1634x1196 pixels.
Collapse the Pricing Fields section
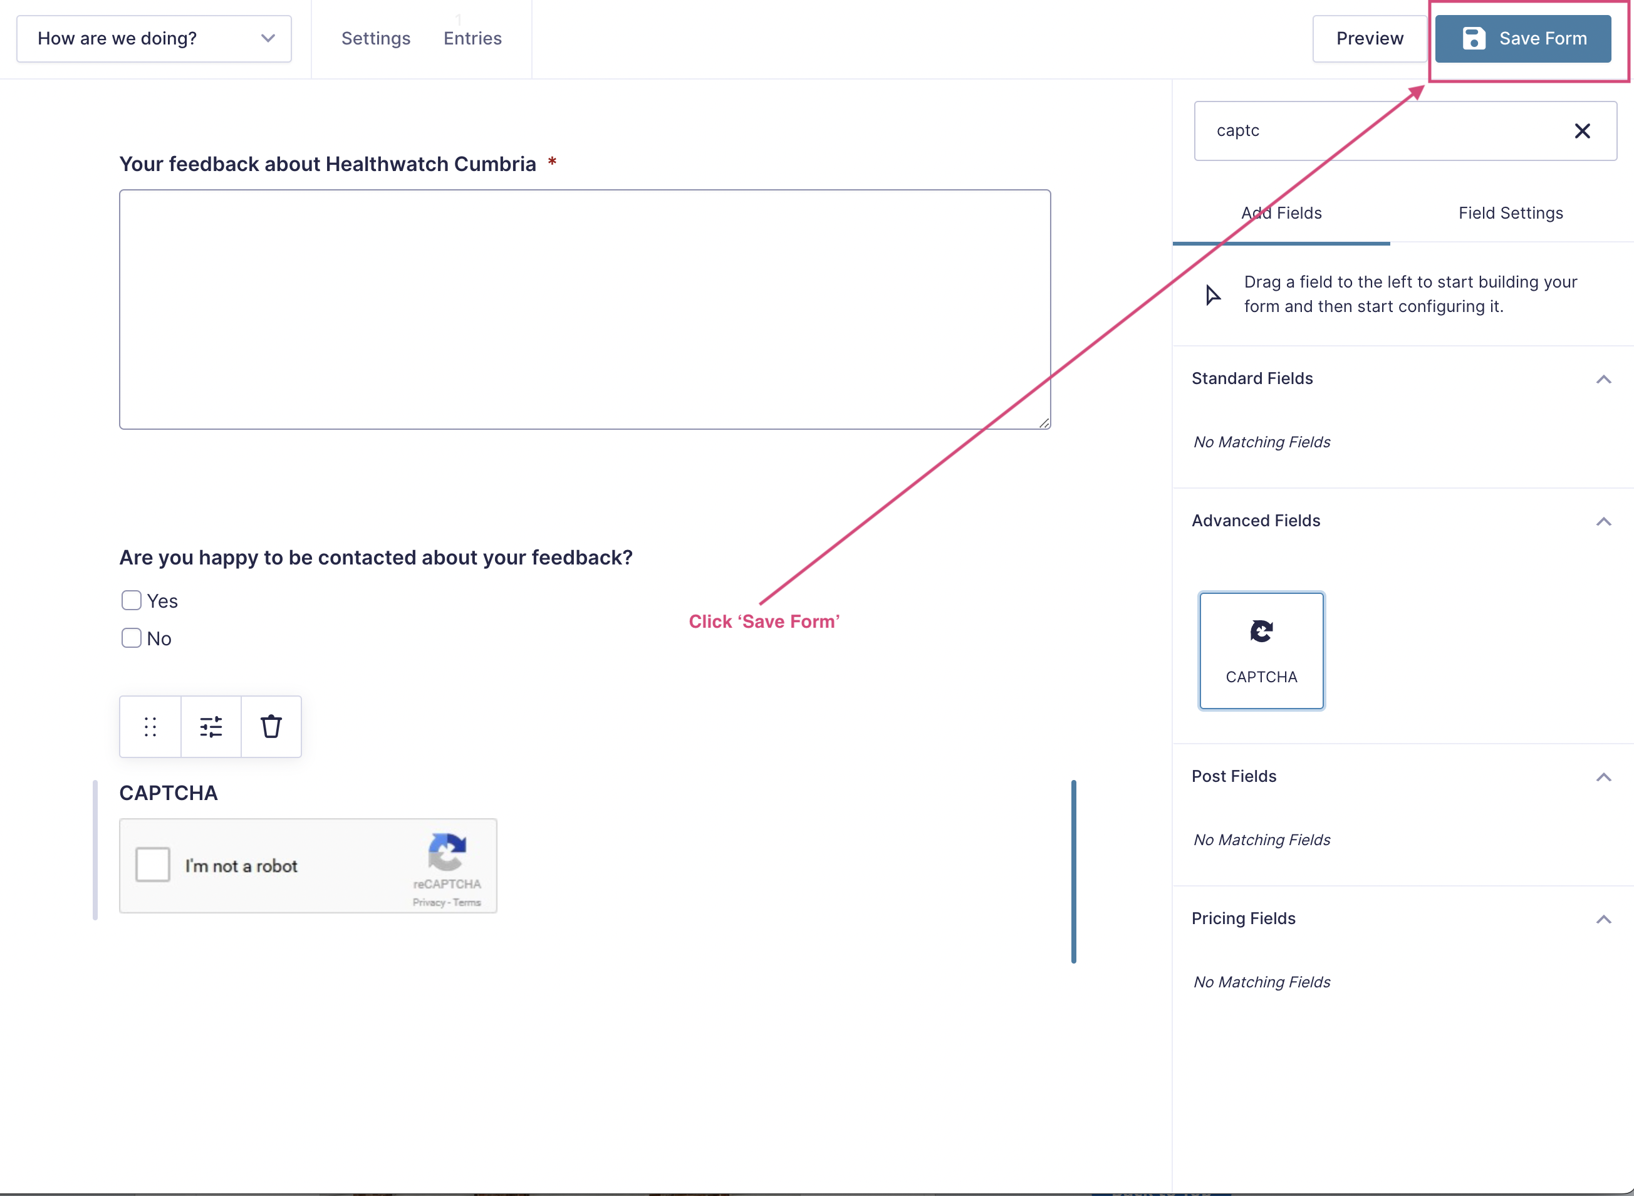pos(1603,920)
